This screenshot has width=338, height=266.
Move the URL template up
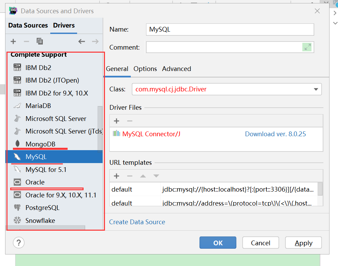[143, 176]
